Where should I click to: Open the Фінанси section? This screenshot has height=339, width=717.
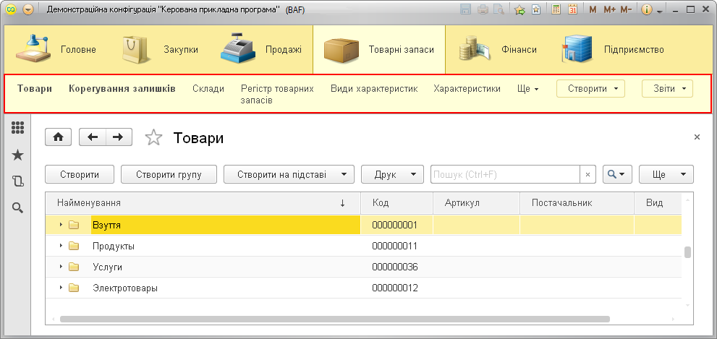[x=498, y=49]
